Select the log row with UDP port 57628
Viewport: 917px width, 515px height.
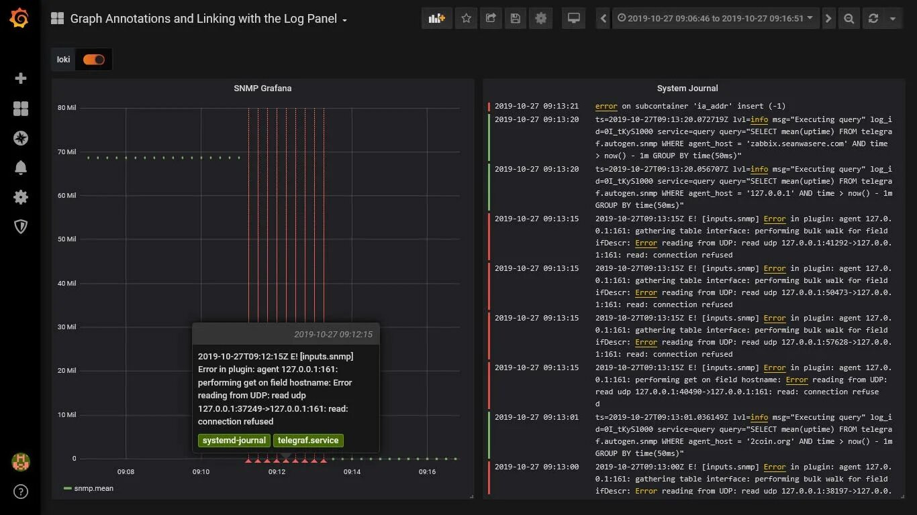tap(691, 336)
